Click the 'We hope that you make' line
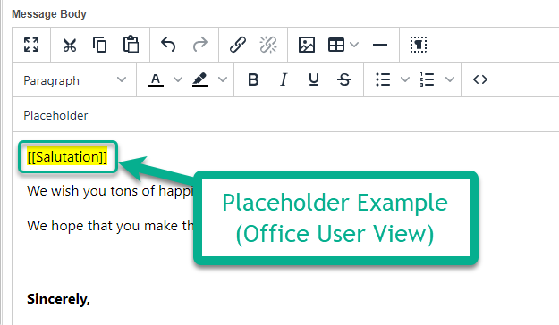Screen dimensions: 559x325 click(x=111, y=226)
